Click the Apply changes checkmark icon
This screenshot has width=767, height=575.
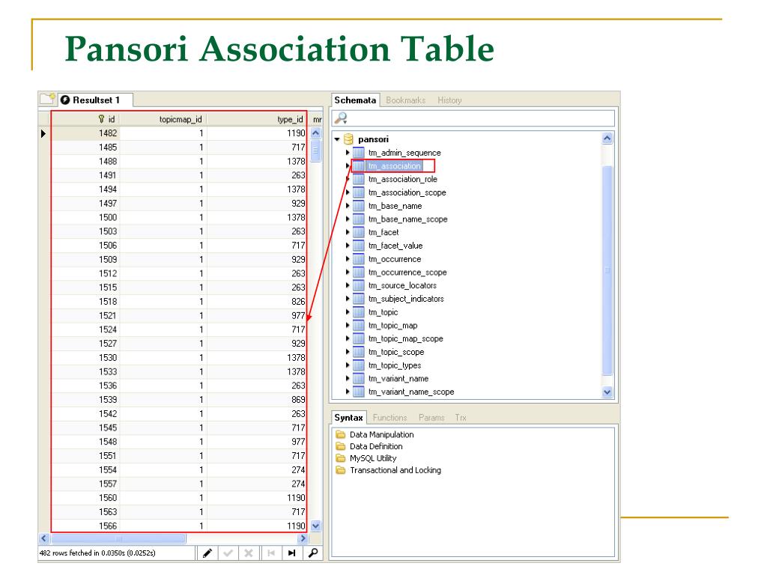point(228,553)
